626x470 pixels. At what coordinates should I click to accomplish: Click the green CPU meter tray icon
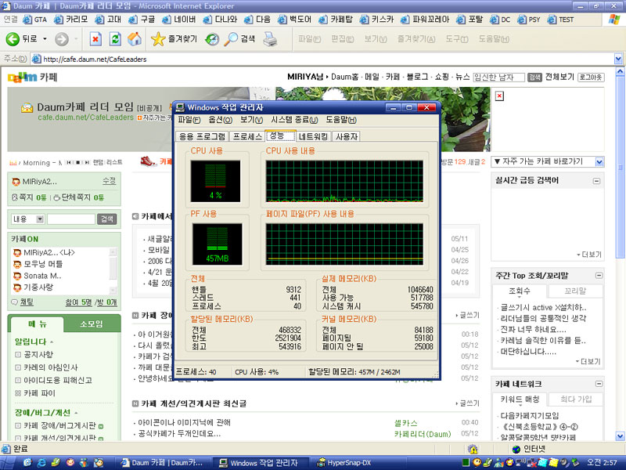coord(466,463)
